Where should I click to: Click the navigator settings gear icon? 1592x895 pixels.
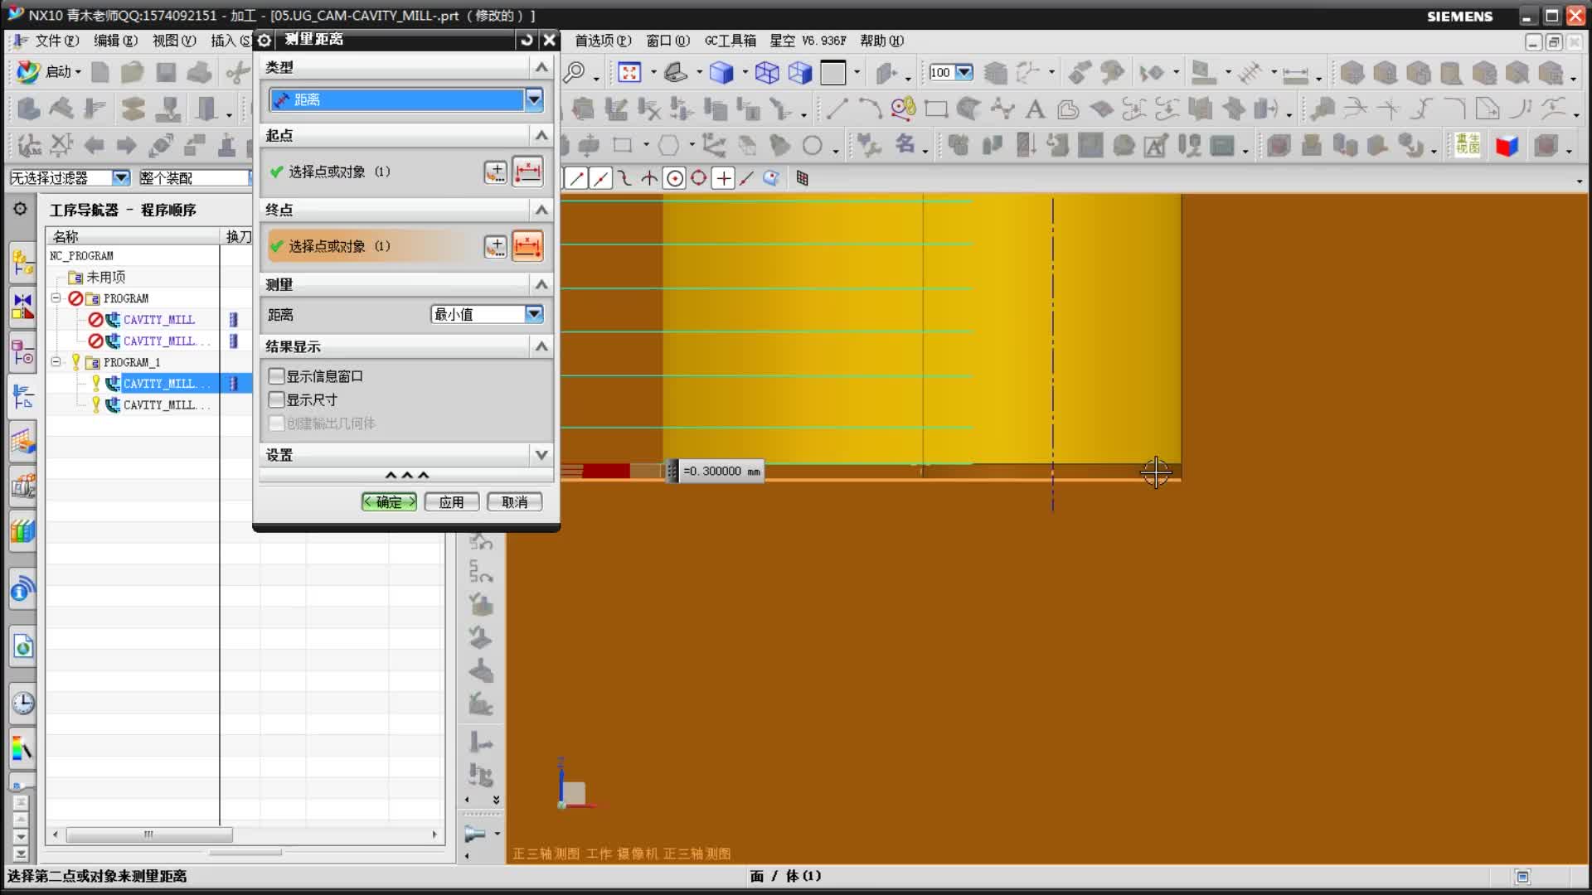[20, 209]
